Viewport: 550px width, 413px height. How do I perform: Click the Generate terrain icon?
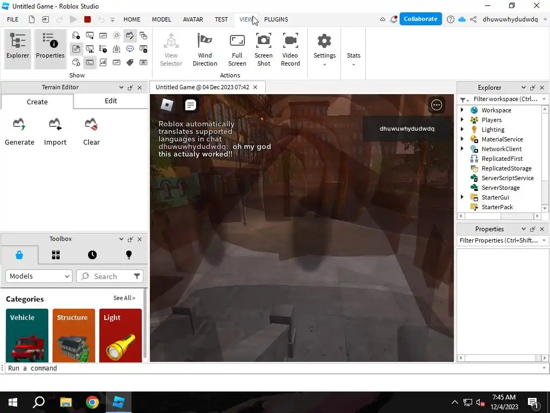pos(19,124)
